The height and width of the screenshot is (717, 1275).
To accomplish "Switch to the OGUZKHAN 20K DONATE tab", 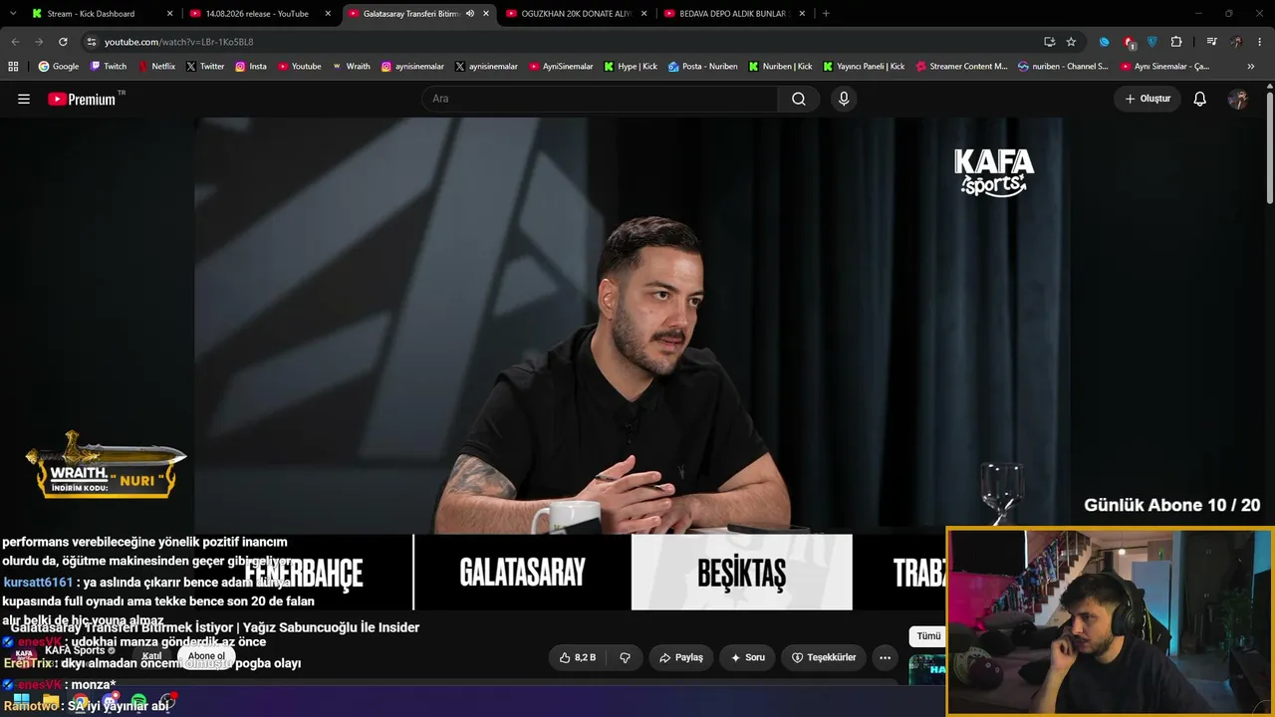I will point(576,14).
